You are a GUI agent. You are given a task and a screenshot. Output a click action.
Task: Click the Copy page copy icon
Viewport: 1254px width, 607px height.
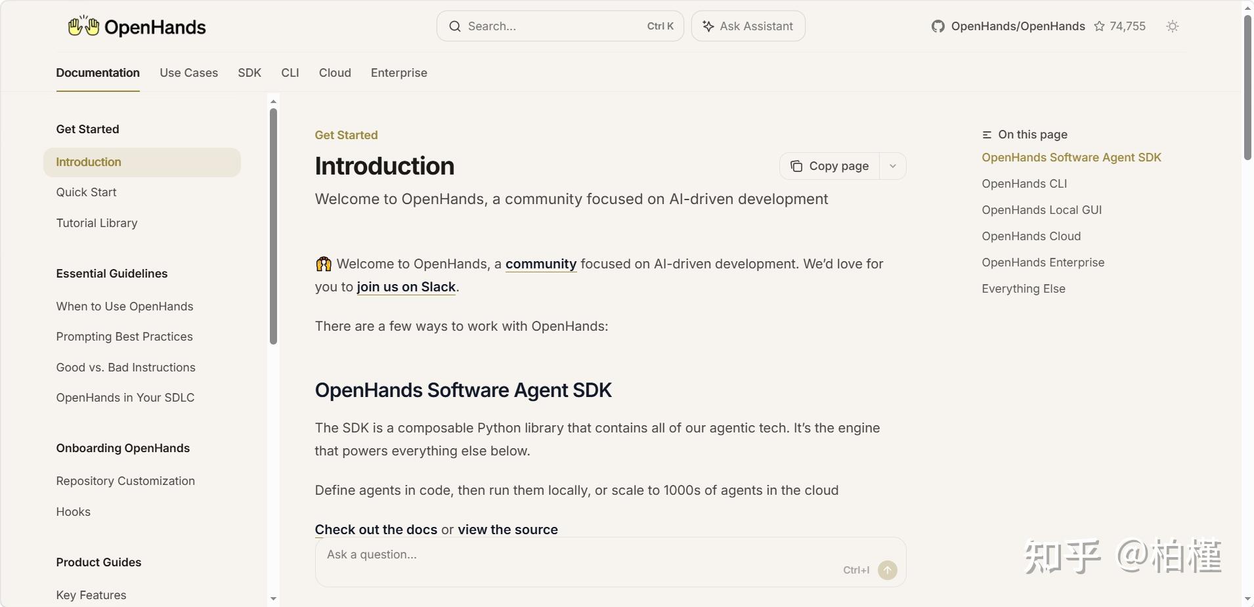pyautogui.click(x=796, y=166)
